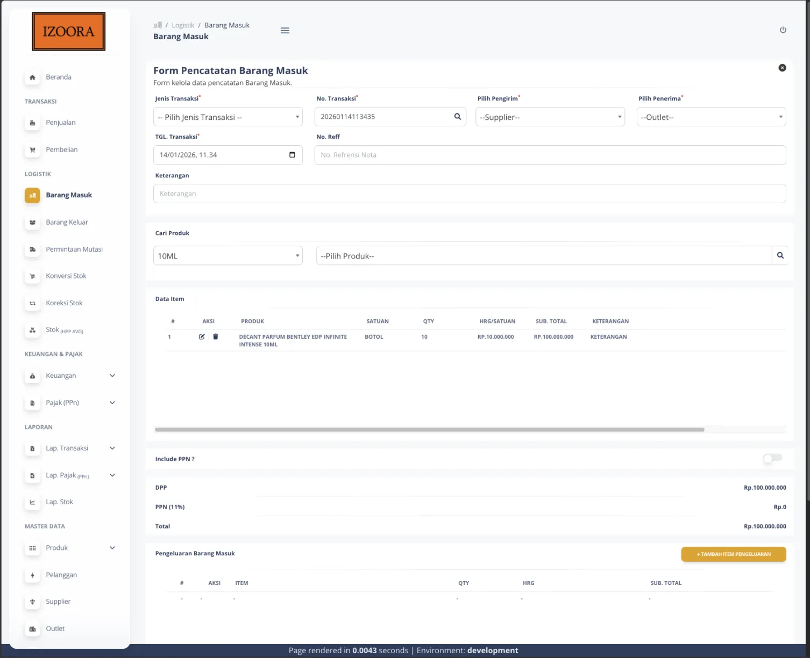Click the Logistik breadcrumb link
Screen dimensions: 810x658
[x=183, y=25]
